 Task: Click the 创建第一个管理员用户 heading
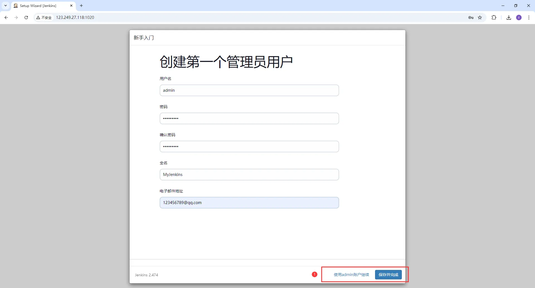[226, 62]
